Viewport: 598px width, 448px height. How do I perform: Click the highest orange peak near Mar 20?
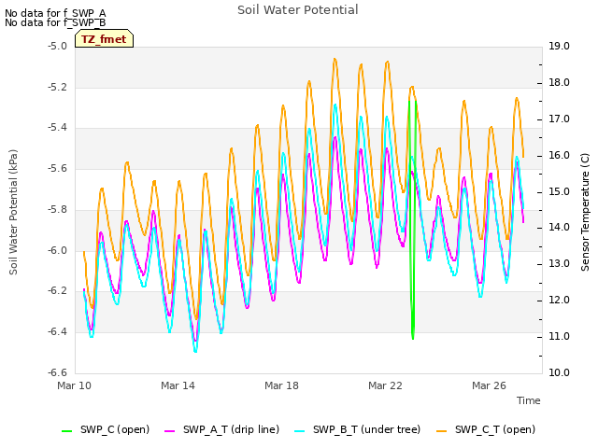click(x=335, y=60)
